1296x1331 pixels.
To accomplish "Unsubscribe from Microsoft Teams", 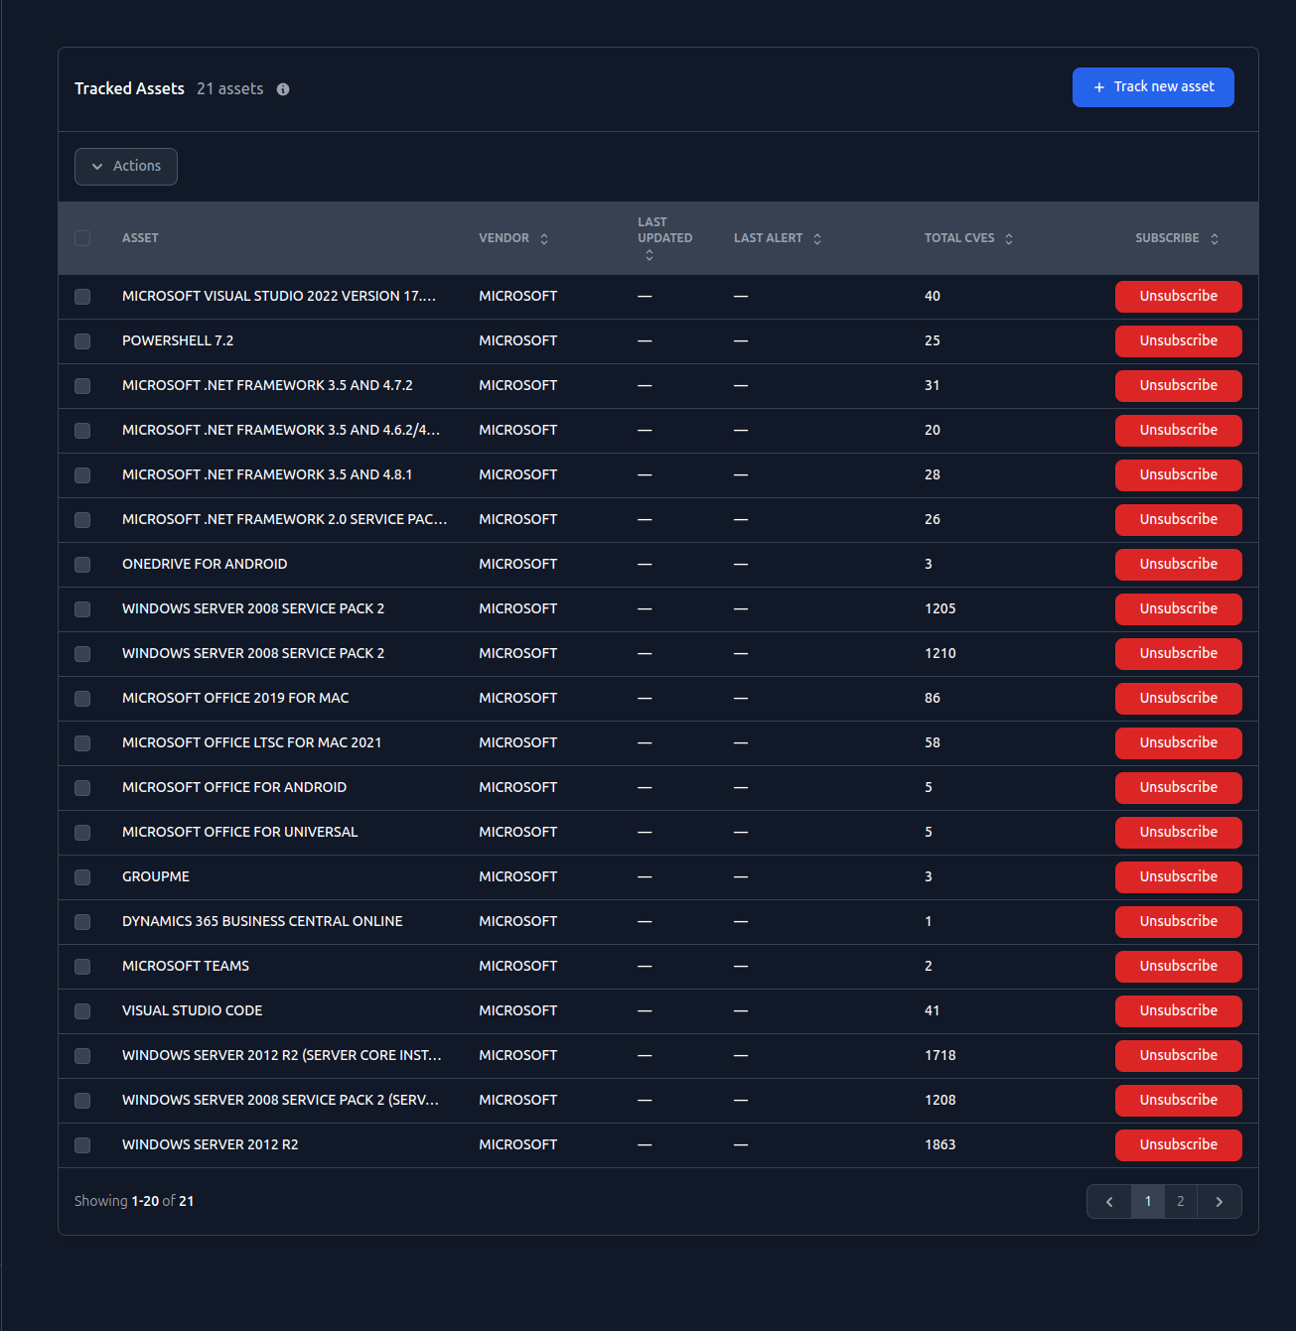I will tap(1178, 967).
